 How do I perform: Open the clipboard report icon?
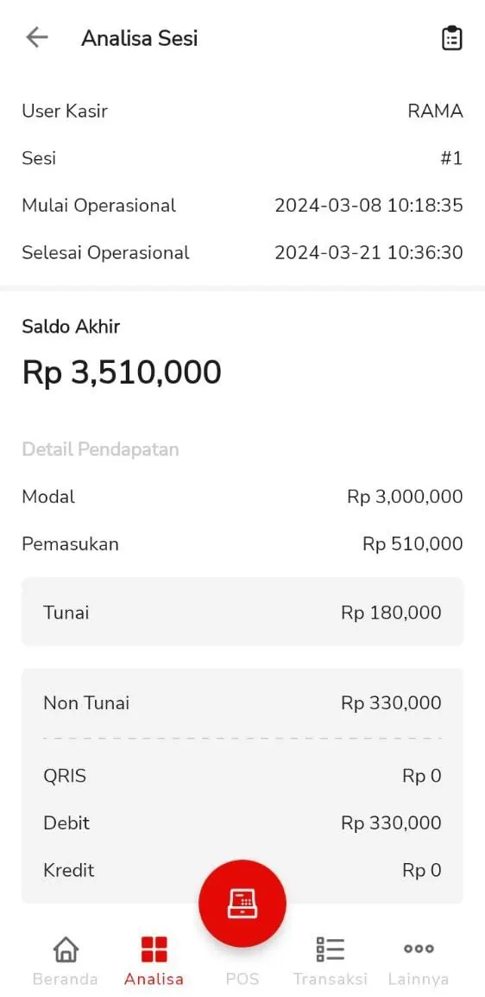[x=451, y=38]
